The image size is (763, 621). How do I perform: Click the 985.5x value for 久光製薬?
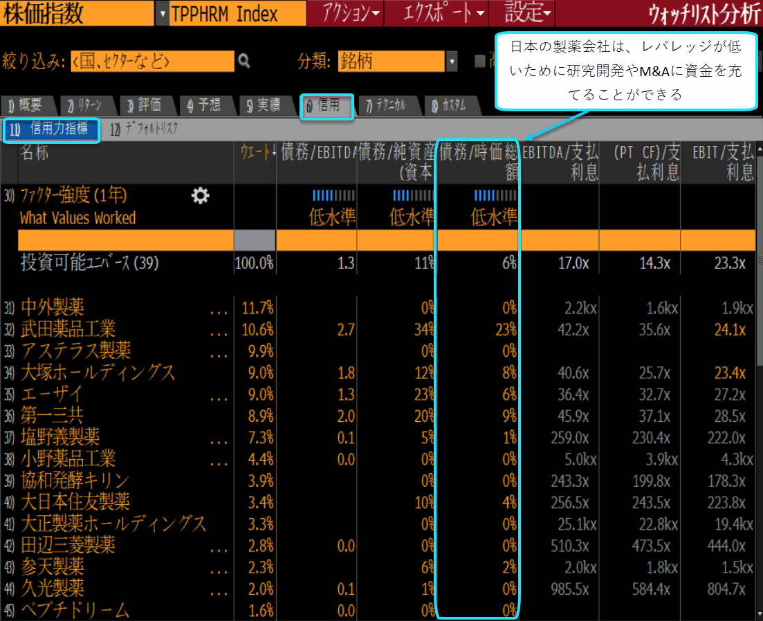[570, 589]
